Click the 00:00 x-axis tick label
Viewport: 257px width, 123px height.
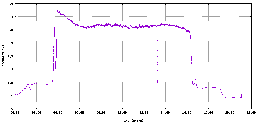[15, 112]
